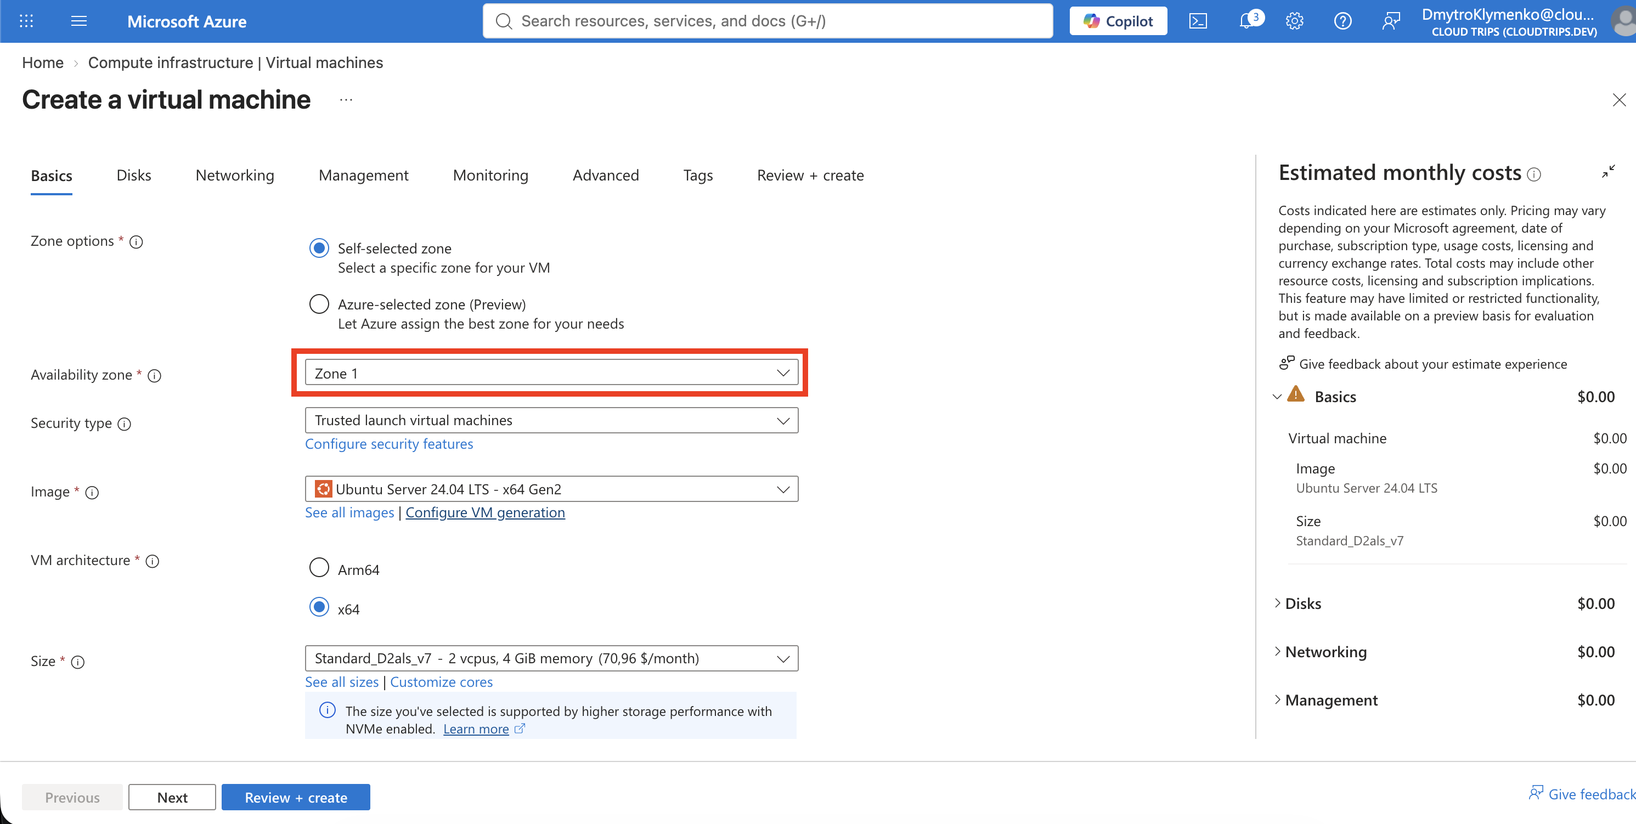The width and height of the screenshot is (1636, 824).
Task: Show info tooltip for Security type
Action: (125, 424)
